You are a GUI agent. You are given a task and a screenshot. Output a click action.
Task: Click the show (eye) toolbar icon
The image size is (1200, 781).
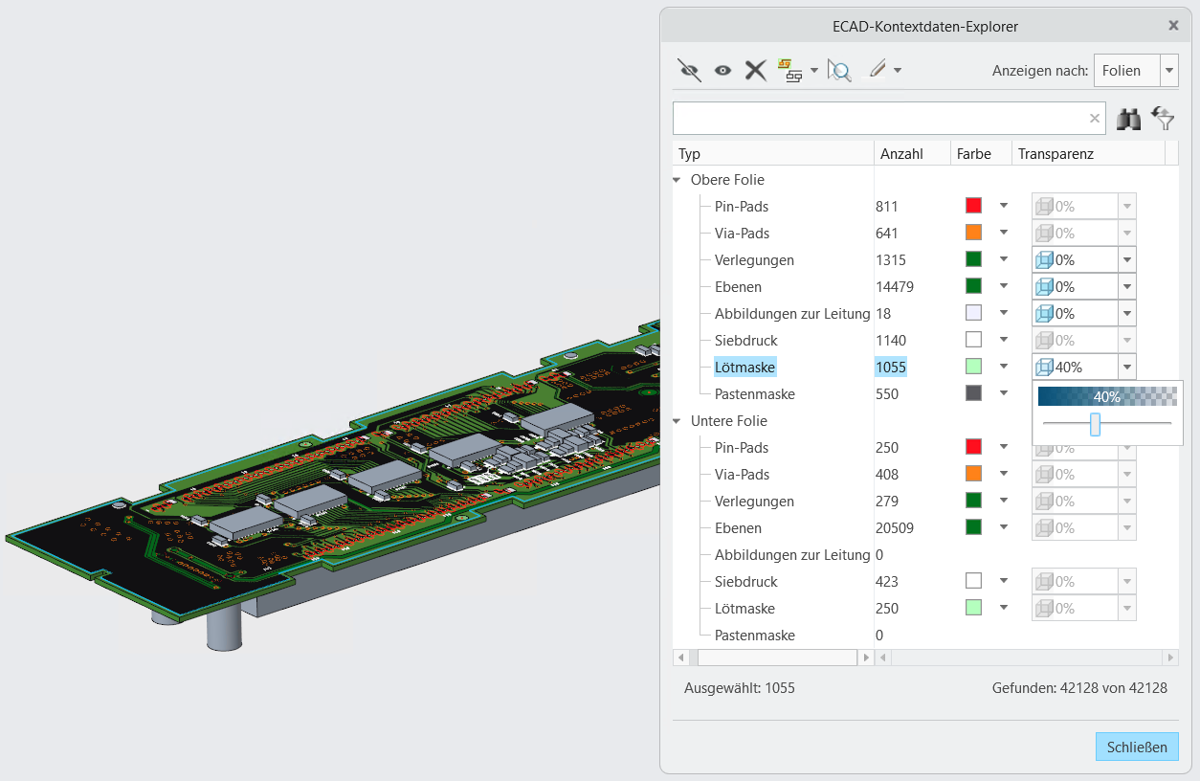(x=722, y=70)
